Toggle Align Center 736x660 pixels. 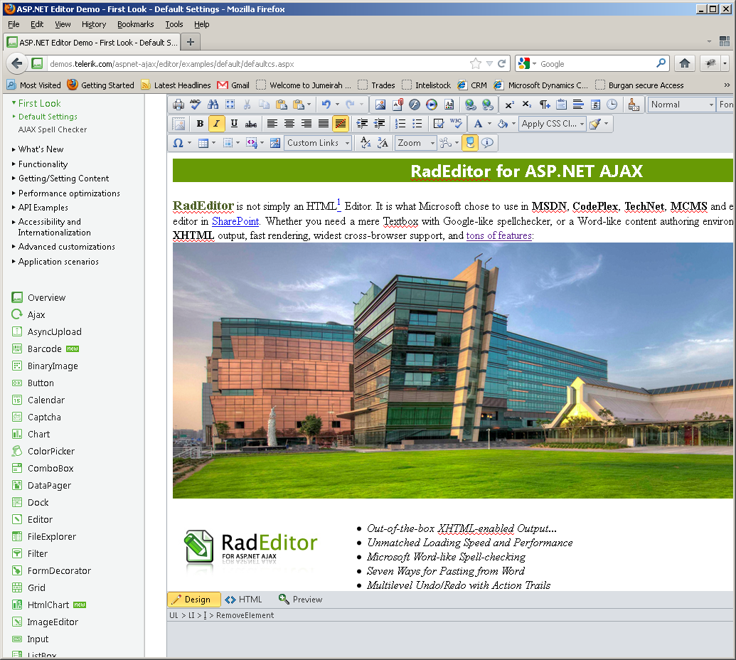pyautogui.click(x=289, y=124)
